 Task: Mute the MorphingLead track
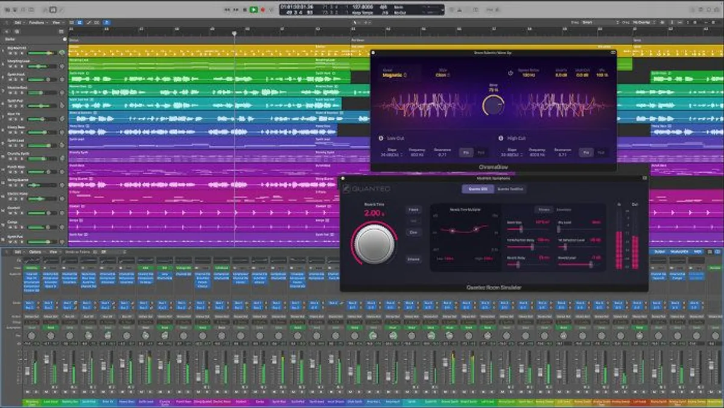(x=10, y=67)
